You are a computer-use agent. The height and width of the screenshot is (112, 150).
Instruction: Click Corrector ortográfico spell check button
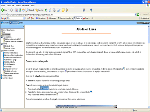[x=65, y=18]
